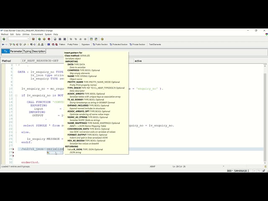Image resolution: width=268 pixels, height=201 pixels.
Task: Click the Find binoculars icon
Action: point(60,39)
